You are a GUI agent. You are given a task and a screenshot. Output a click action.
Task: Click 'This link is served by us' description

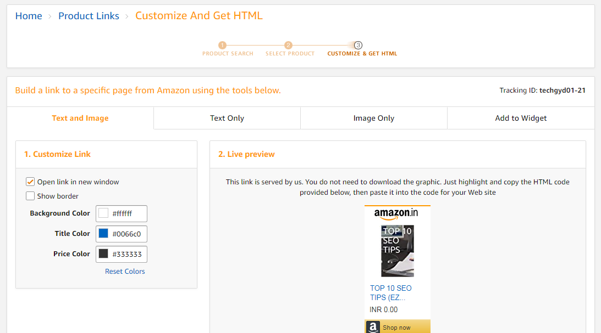point(398,187)
